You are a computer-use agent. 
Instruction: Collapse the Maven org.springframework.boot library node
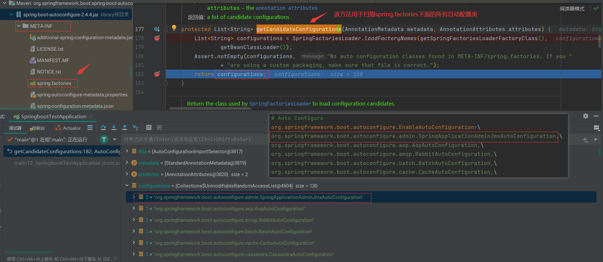[x=4, y=3]
